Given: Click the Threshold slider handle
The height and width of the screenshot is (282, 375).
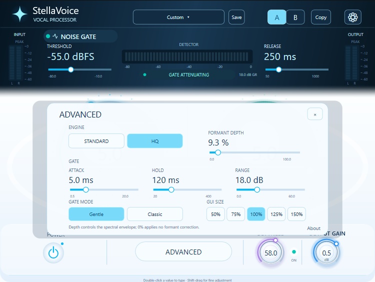Looking at the screenshot, I should [71, 69].
